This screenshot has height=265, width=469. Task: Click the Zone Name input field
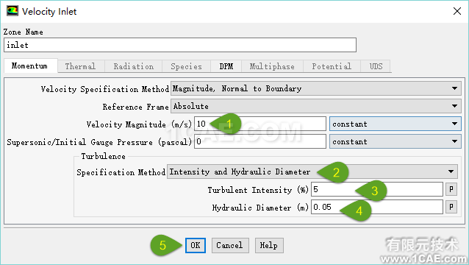[180, 45]
